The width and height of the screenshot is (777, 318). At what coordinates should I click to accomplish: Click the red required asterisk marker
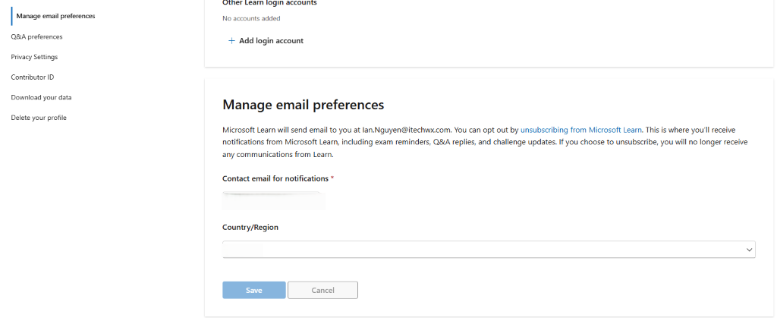pos(332,178)
